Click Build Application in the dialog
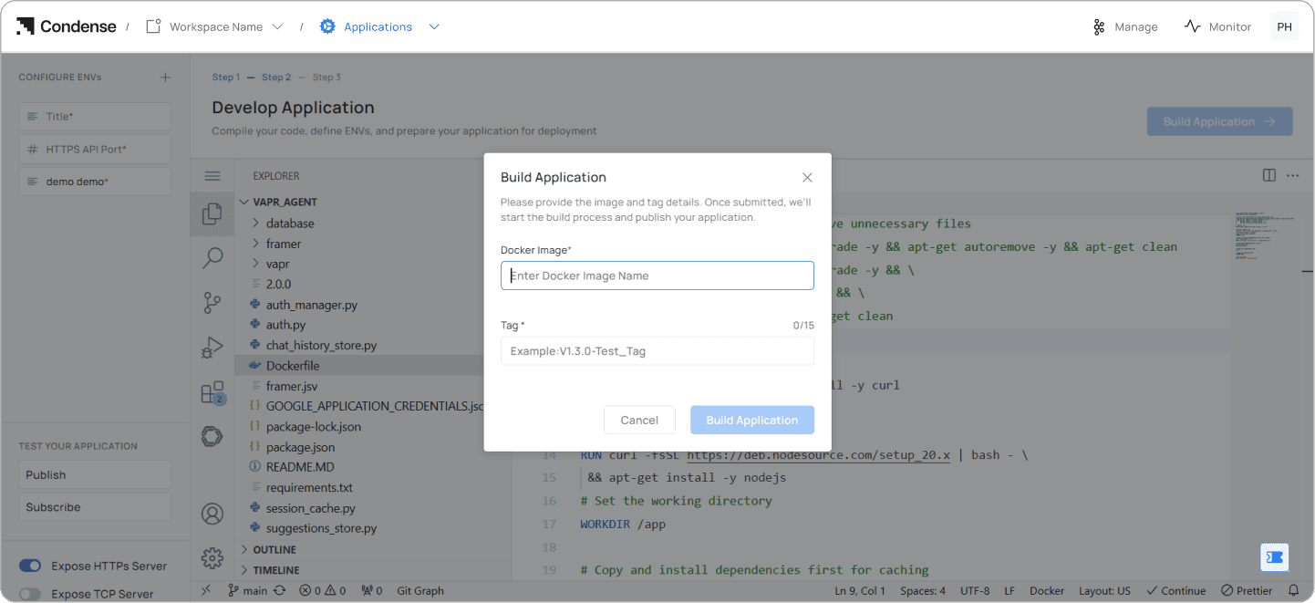Screen dimensions: 1315x603 pos(752,420)
